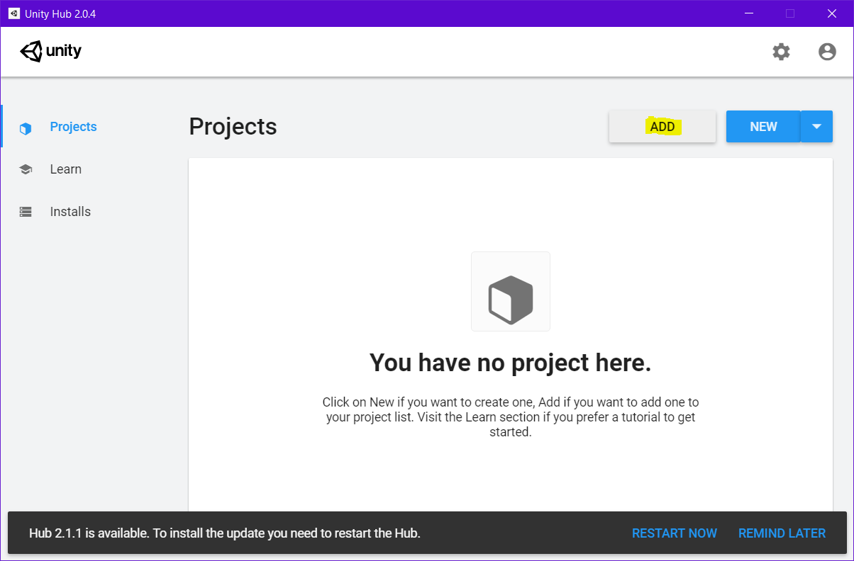Click the Unity logo in the header

(50, 51)
